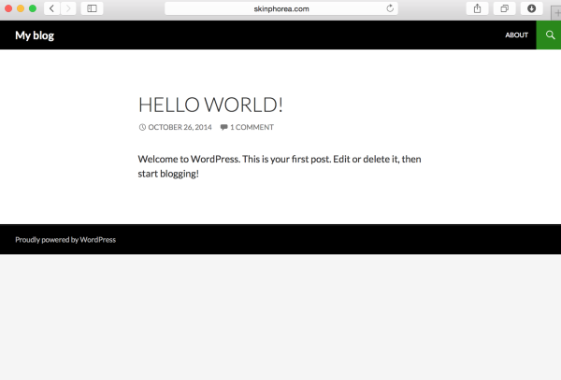This screenshot has height=380, width=561.
Task: Click the clock icon beside post date
Action: pyautogui.click(x=142, y=127)
